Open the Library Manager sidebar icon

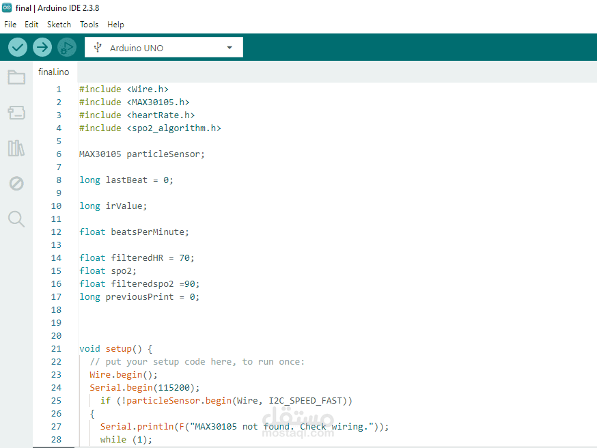click(x=16, y=148)
